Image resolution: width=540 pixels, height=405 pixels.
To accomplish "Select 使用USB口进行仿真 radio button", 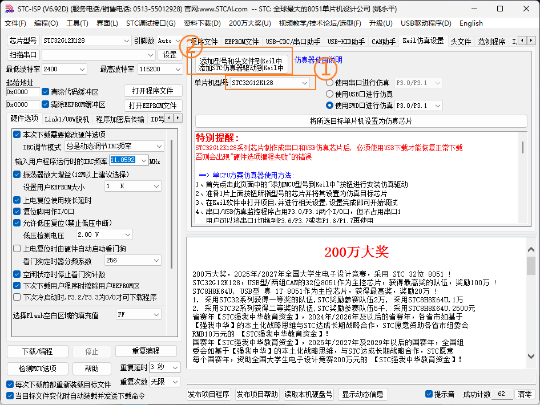I will click(x=329, y=94).
